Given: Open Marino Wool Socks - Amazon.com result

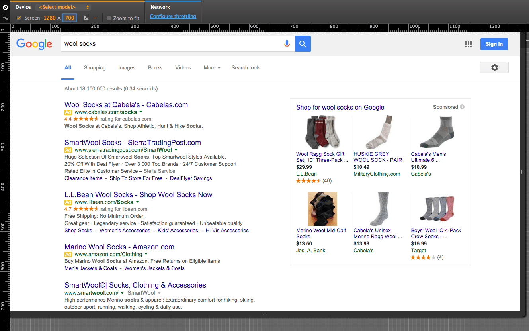Looking at the screenshot, I should point(119,247).
